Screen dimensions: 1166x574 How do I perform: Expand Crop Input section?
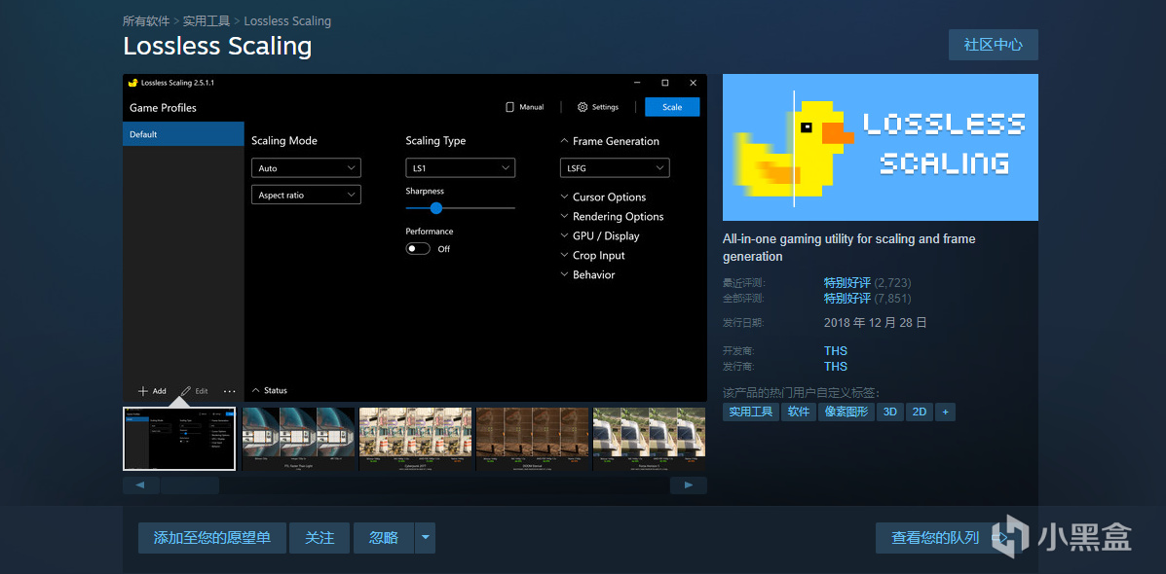(592, 255)
